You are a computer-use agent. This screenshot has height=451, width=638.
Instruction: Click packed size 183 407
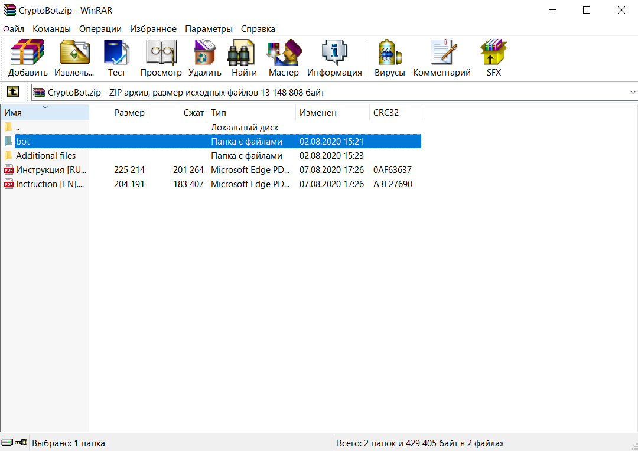188,184
